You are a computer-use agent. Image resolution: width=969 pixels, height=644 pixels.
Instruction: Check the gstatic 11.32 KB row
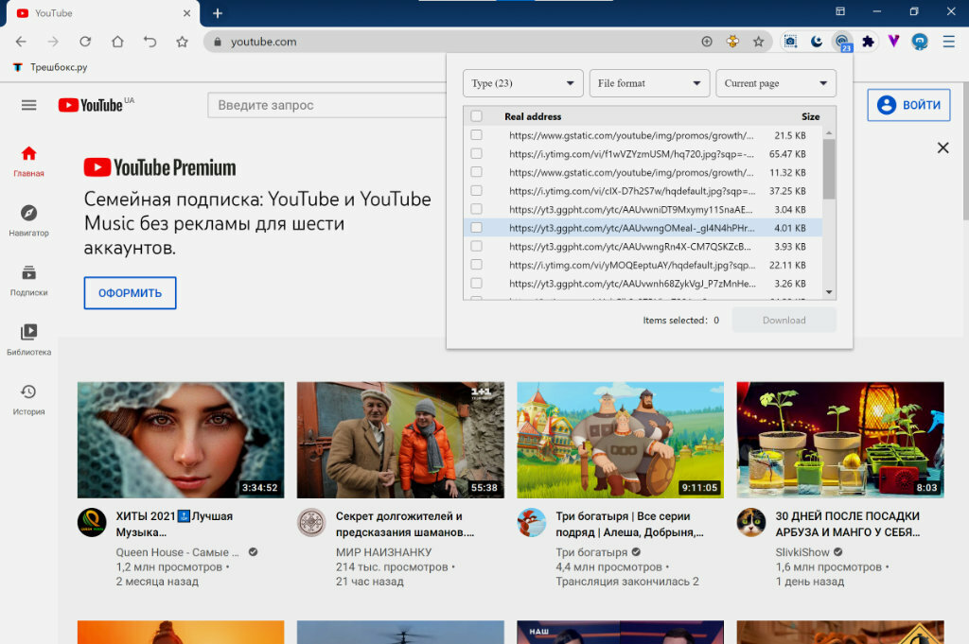point(477,172)
